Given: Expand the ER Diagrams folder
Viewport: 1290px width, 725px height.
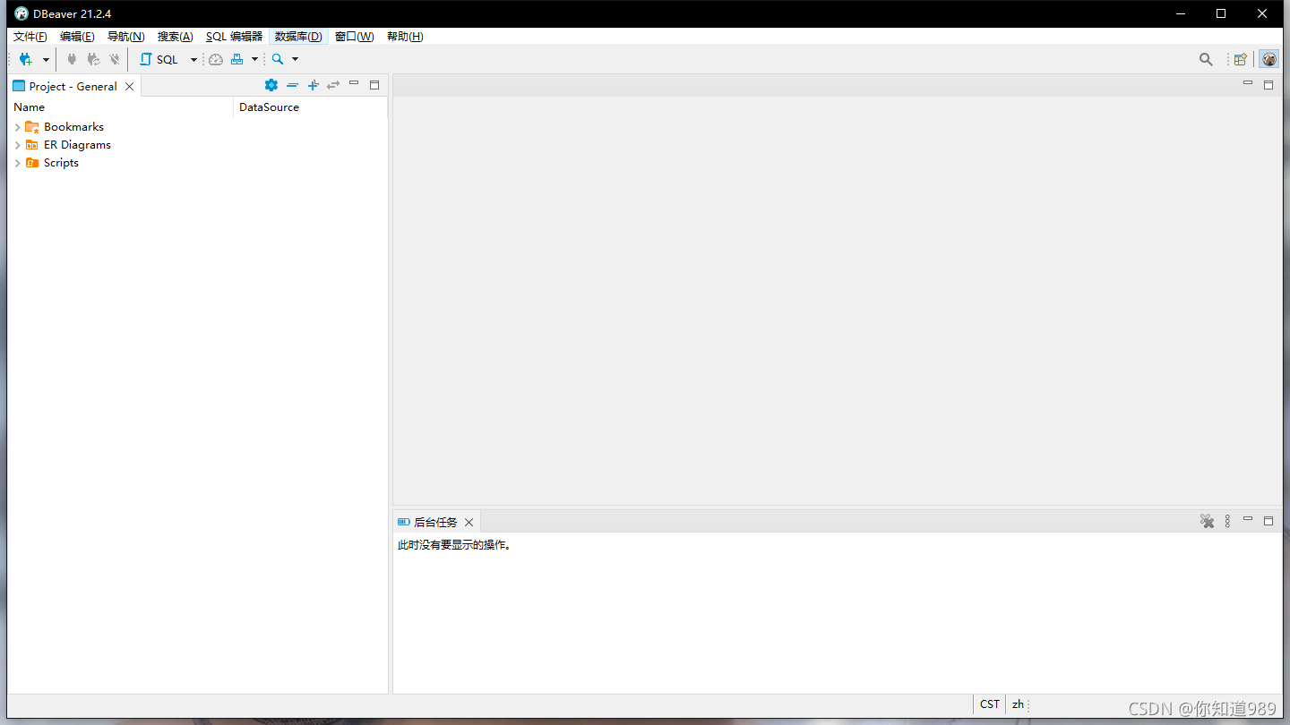Looking at the screenshot, I should [17, 145].
